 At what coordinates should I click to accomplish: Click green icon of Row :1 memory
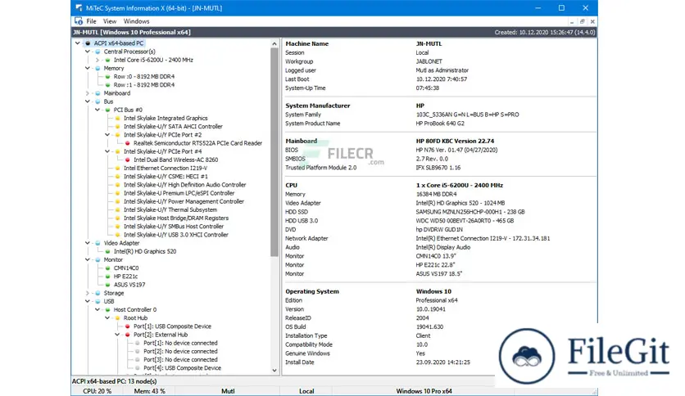[108, 84]
